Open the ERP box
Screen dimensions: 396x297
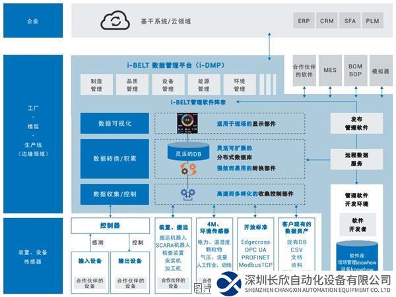302,21
